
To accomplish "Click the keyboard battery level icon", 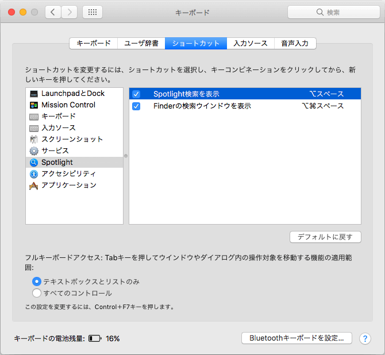I will (95, 338).
